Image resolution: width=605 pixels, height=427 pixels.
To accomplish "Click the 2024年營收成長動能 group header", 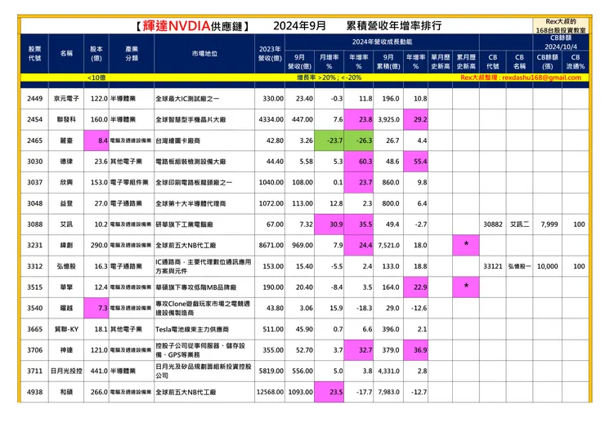I will coord(382,42).
